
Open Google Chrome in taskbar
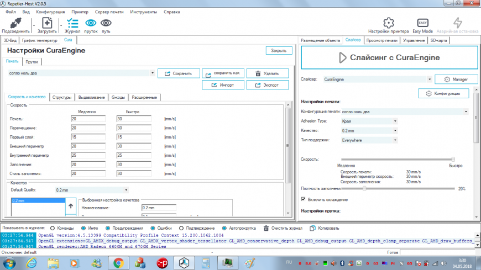[x=118, y=263]
